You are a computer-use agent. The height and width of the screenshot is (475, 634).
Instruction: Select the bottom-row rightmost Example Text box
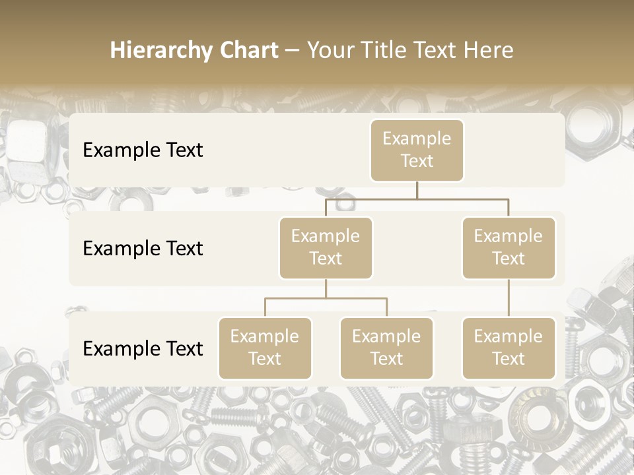[509, 348]
